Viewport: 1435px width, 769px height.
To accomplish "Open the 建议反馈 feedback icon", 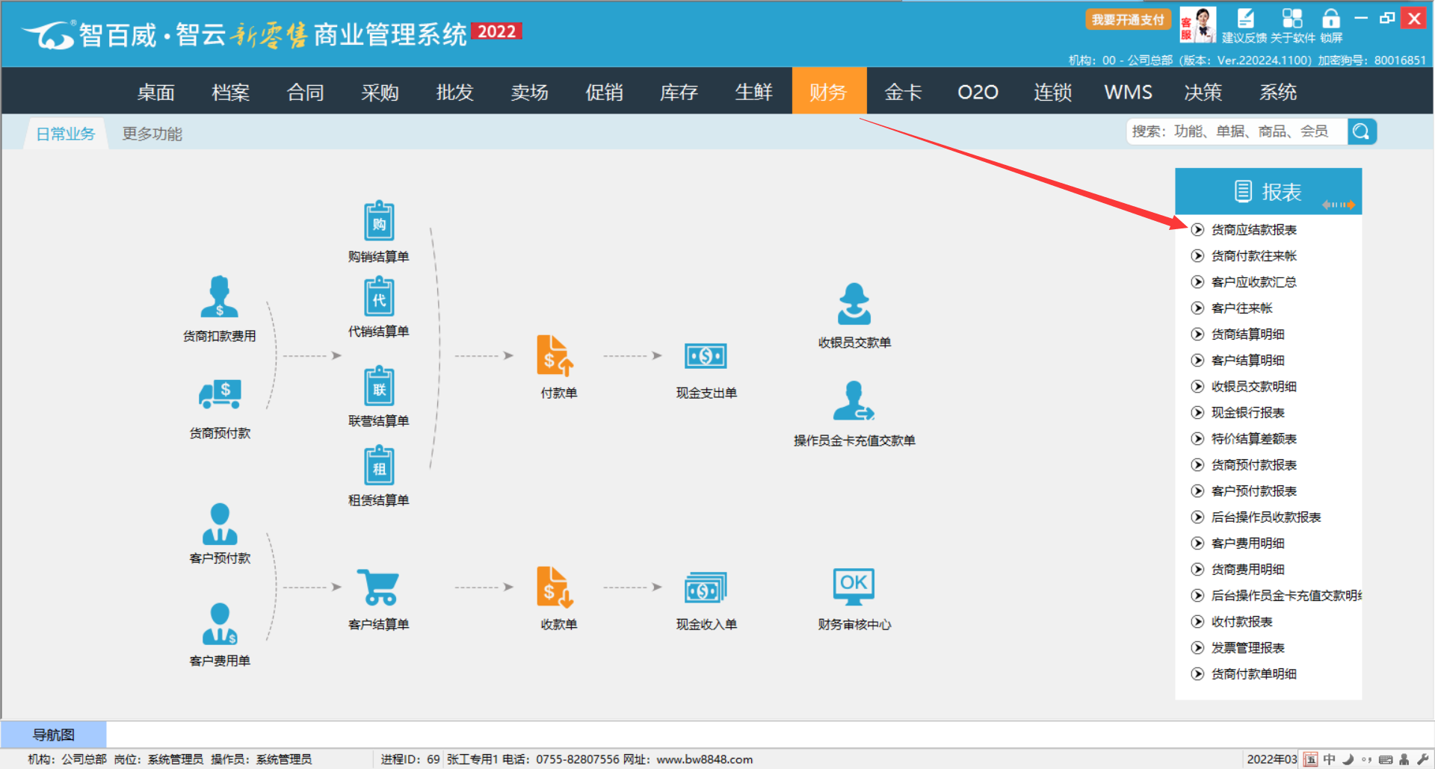I will pos(1244,19).
